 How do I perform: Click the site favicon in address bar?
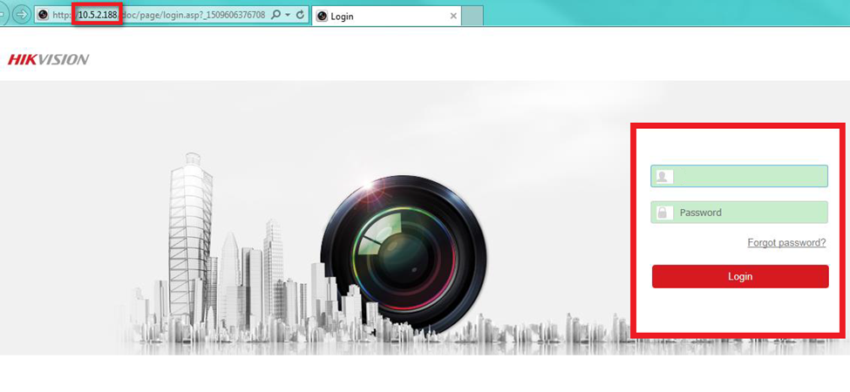43,16
